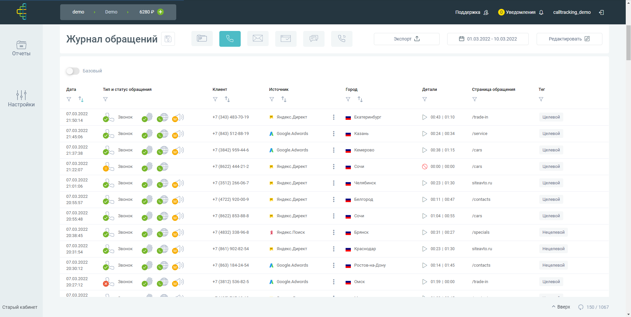Sort by the Источник column
The image size is (631, 317).
click(x=284, y=99)
